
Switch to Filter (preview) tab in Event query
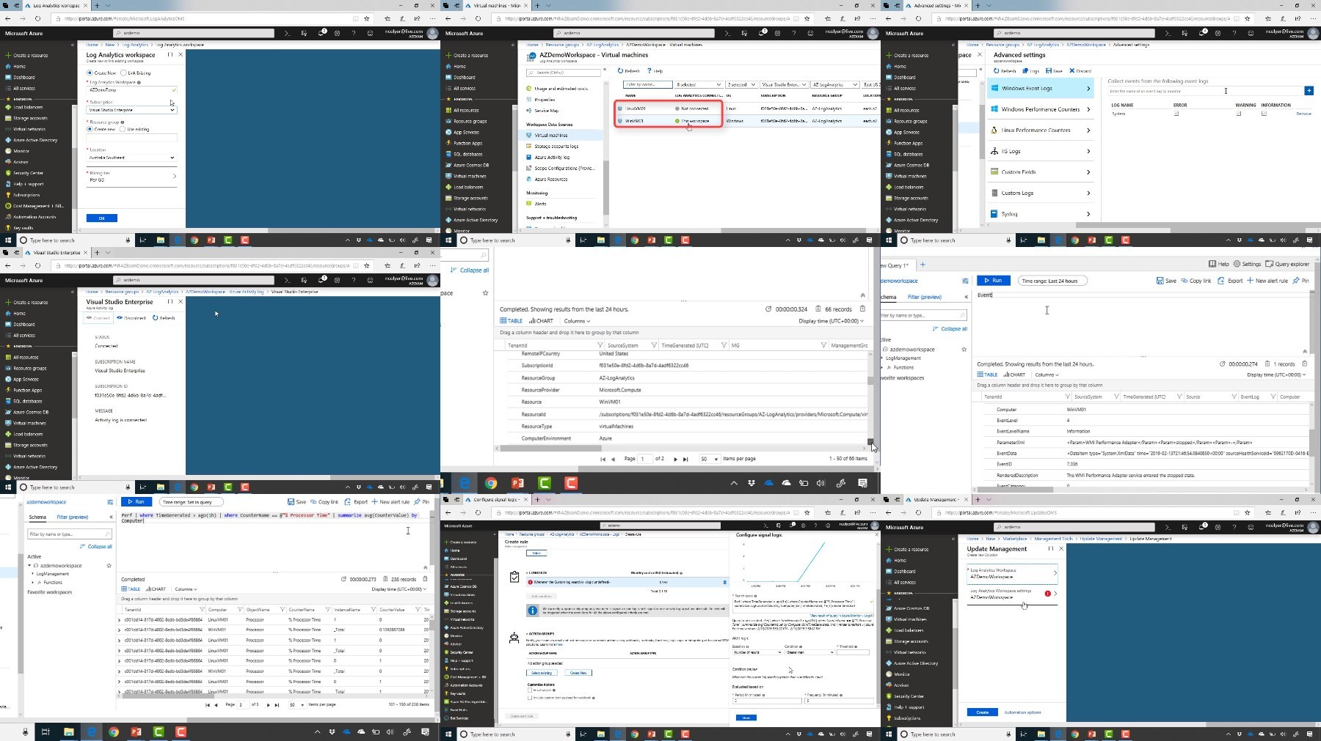pos(924,297)
